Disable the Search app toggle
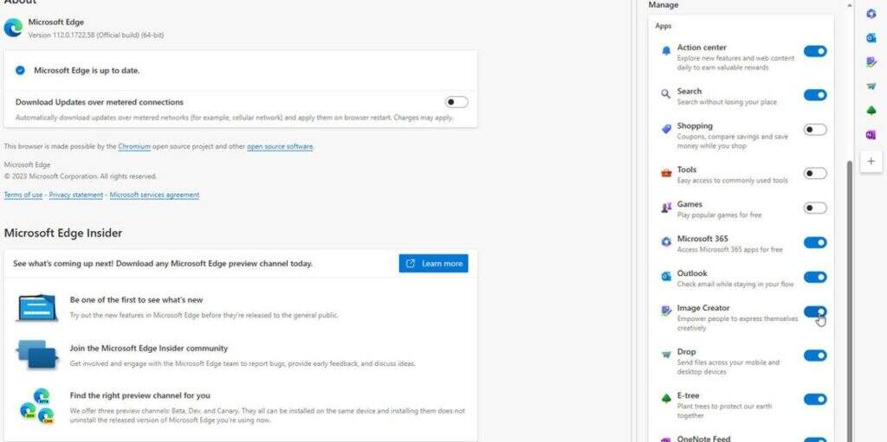 tap(815, 95)
